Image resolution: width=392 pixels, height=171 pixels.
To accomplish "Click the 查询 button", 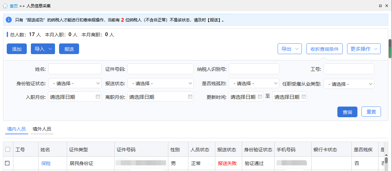I will (x=347, y=112).
